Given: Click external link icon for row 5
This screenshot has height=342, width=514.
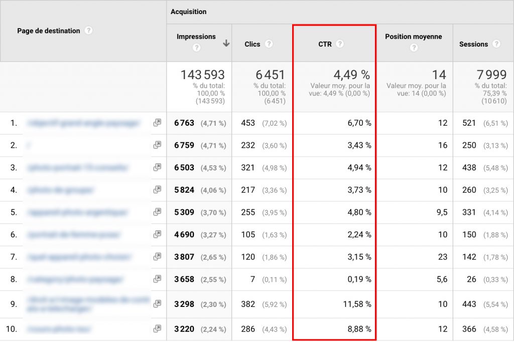Looking at the screenshot, I should coord(157,212).
